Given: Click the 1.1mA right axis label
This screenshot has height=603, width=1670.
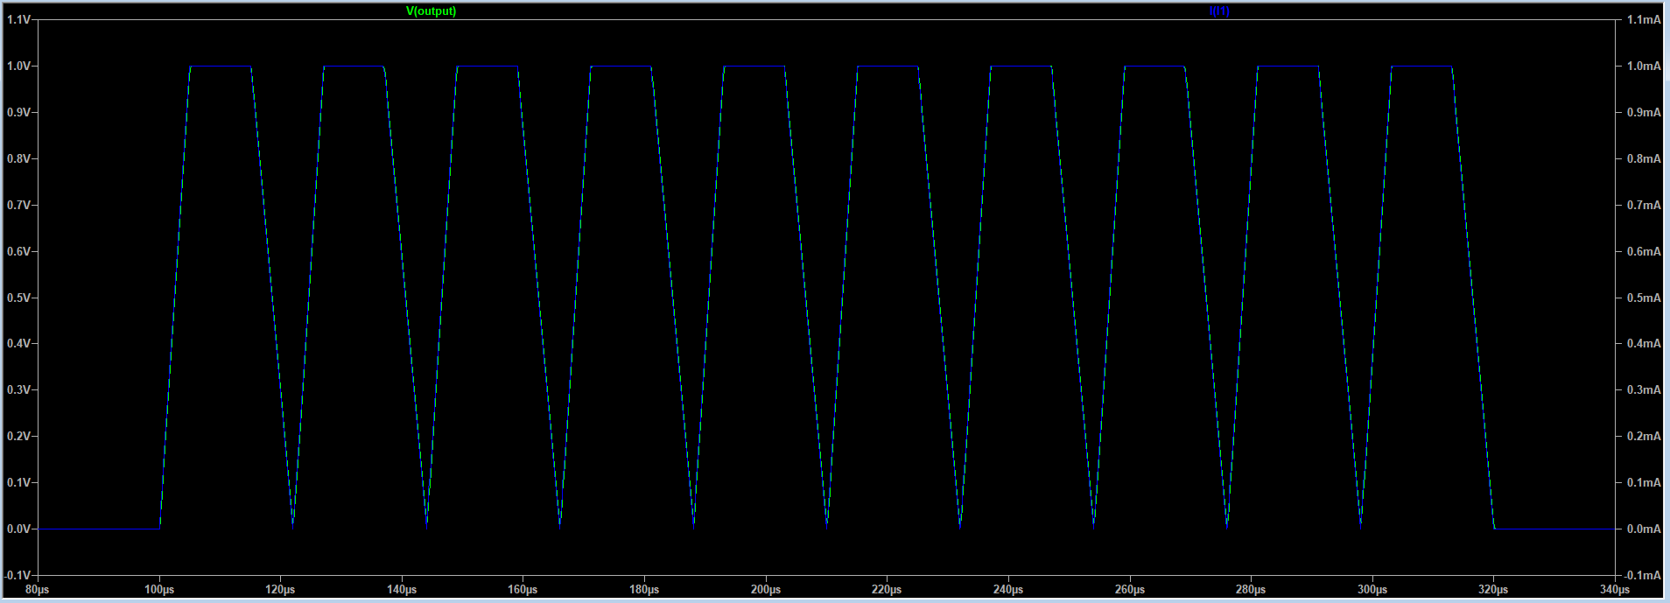Looking at the screenshot, I should click(1643, 20).
